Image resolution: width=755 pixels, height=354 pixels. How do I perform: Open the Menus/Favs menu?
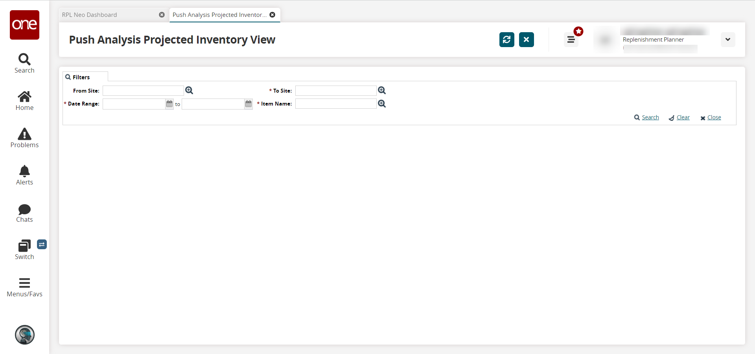[24, 287]
